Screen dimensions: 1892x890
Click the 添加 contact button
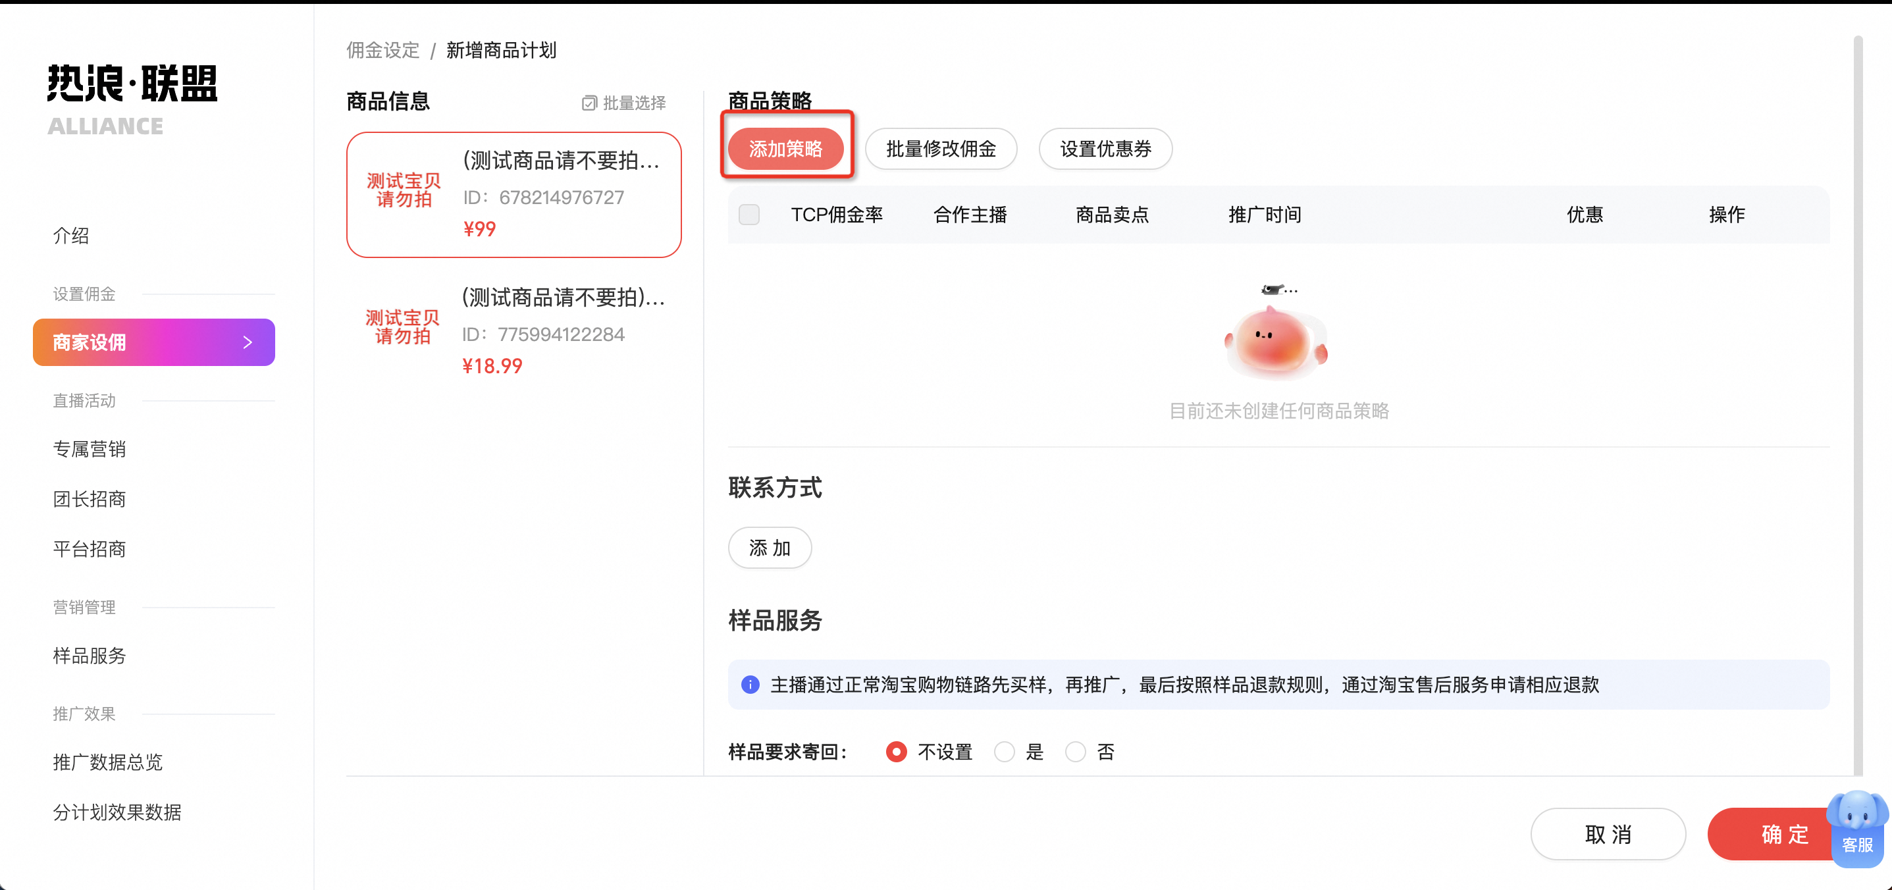770,548
